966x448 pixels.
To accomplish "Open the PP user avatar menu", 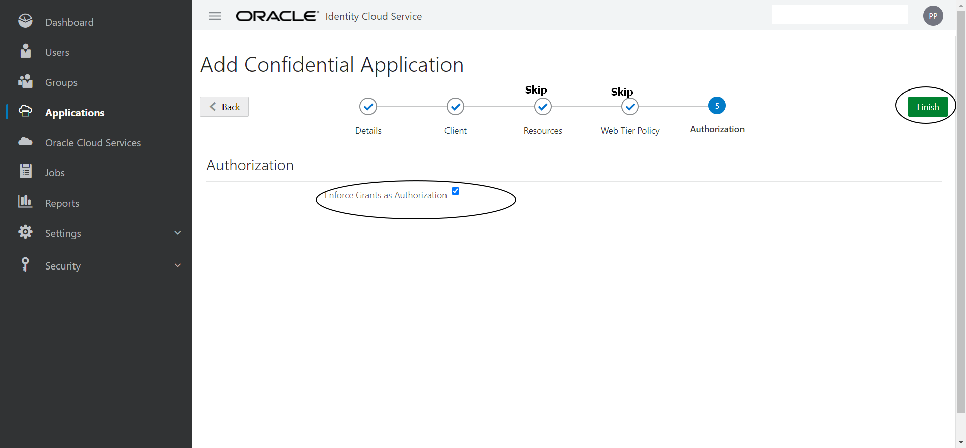I will 933,16.
